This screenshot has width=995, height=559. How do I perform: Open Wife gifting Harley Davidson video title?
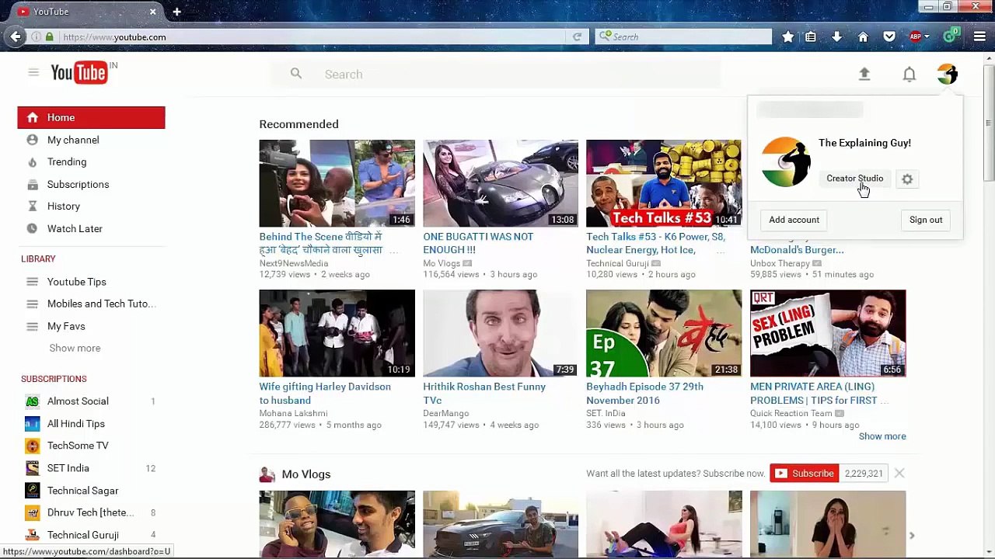pyautogui.click(x=325, y=394)
